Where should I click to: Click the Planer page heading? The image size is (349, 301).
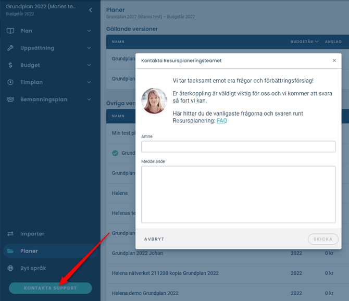115,10
